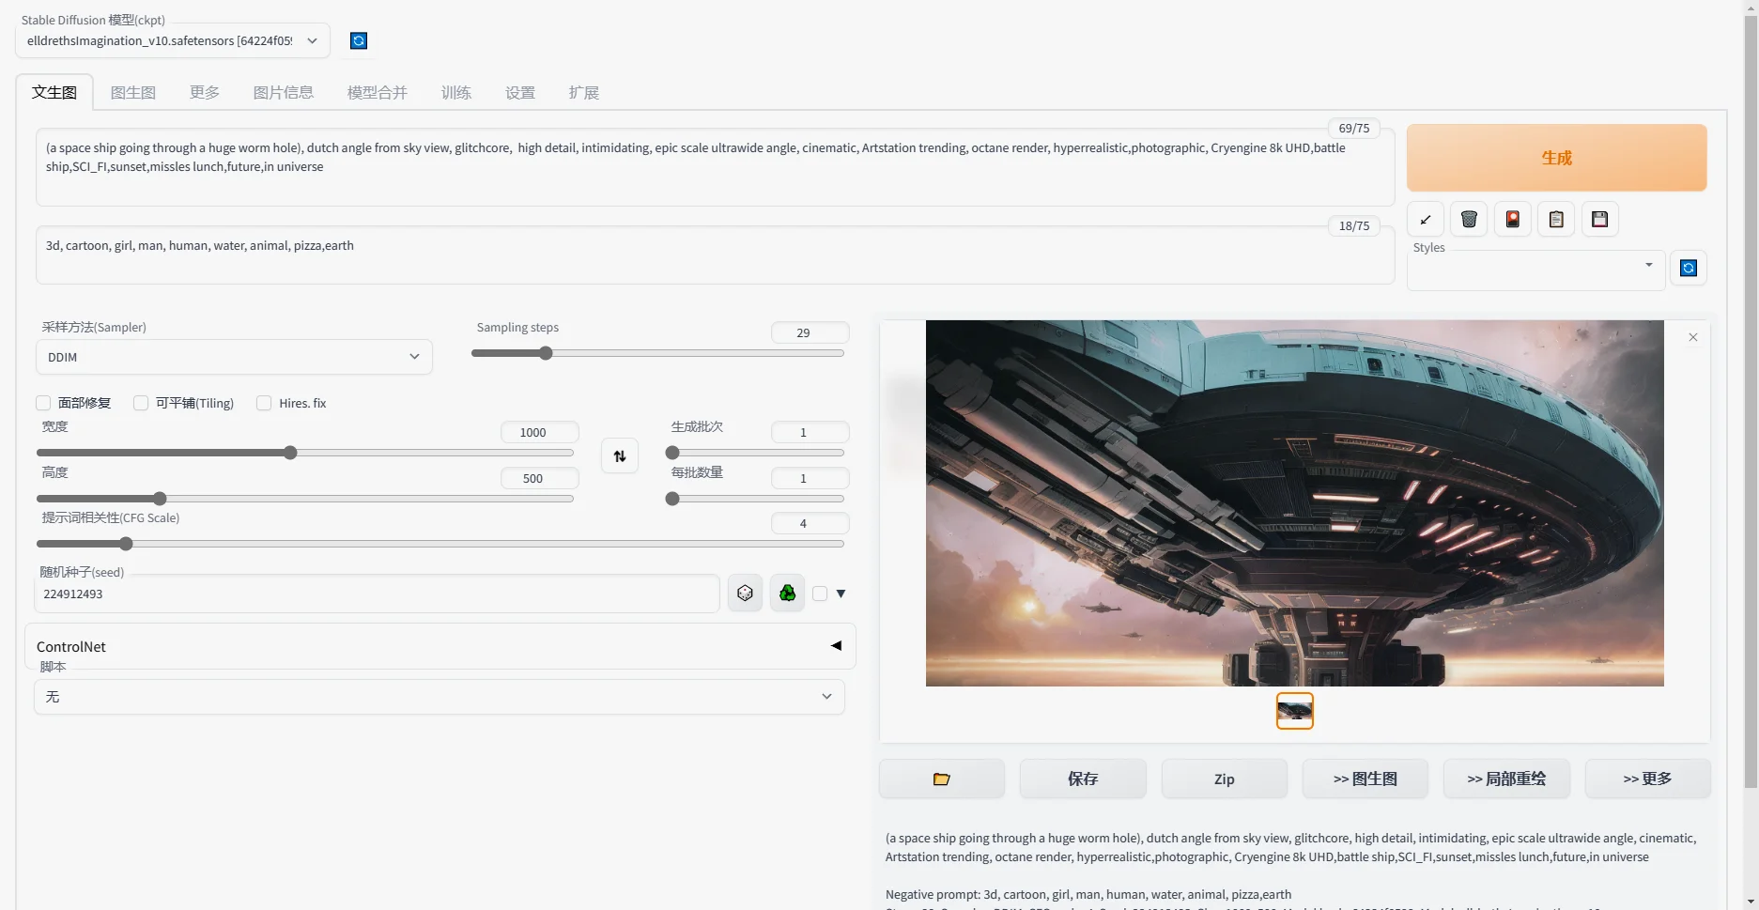Open the DDIM sampler dropdown
This screenshot has width=1759, height=910.
tap(234, 357)
